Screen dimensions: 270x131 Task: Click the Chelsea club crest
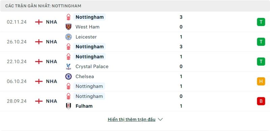(x=69, y=76)
